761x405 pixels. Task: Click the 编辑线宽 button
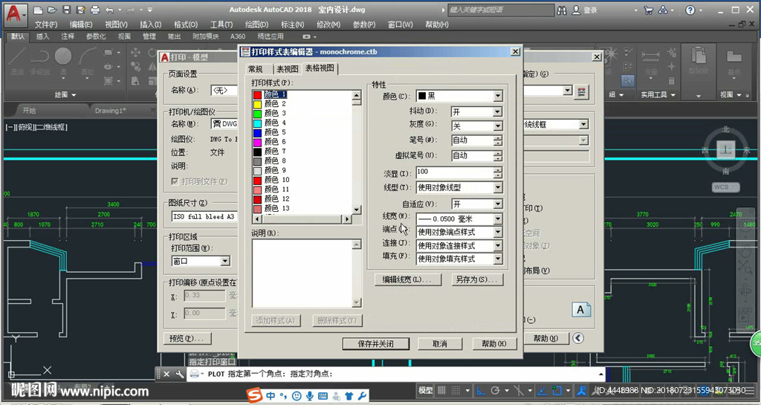tap(408, 280)
